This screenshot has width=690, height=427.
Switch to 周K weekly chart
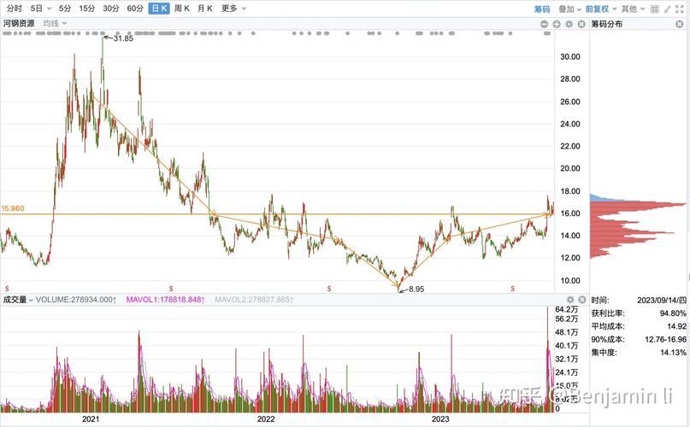pyautogui.click(x=182, y=9)
